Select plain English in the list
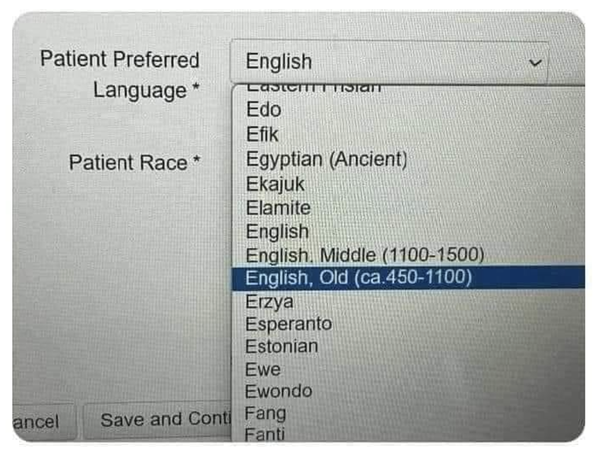The width and height of the screenshot is (593, 451). click(277, 232)
